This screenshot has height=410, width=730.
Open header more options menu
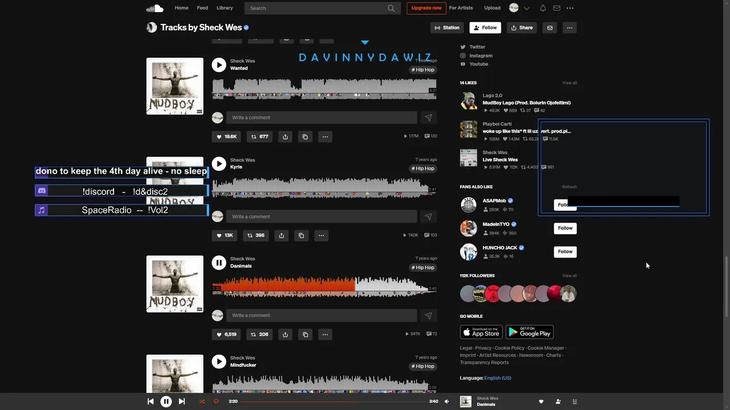[x=570, y=8]
